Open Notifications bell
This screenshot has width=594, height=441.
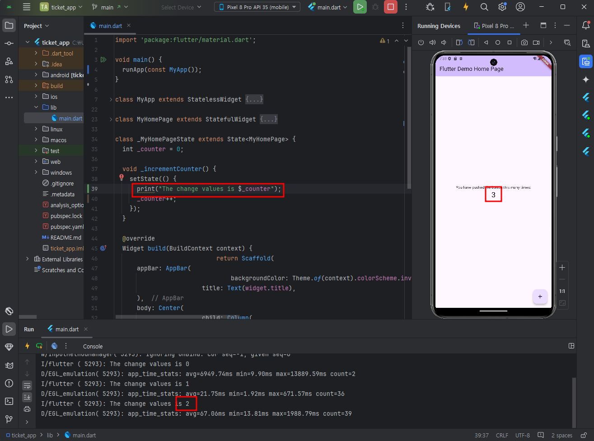pyautogui.click(x=586, y=25)
